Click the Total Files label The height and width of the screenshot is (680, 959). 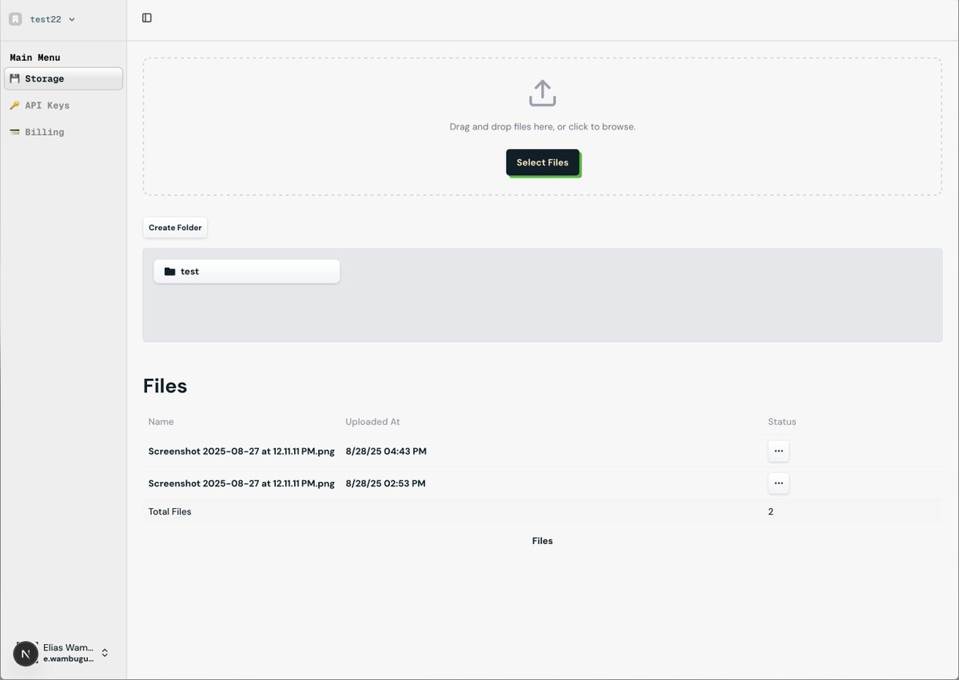pos(170,511)
